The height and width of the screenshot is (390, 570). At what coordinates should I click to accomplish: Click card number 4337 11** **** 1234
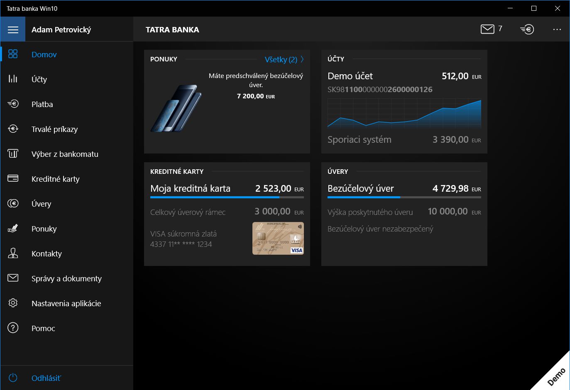[181, 244]
